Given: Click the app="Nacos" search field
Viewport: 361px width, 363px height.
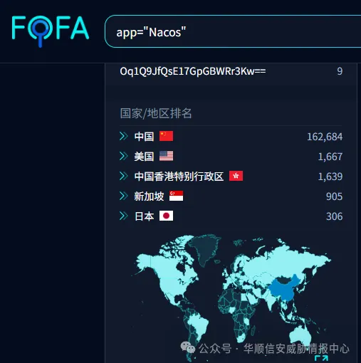Looking at the screenshot, I should (233, 31).
